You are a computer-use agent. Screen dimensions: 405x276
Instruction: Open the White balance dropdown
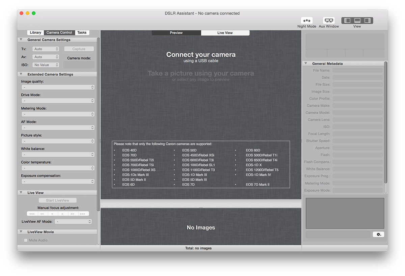[58, 155]
